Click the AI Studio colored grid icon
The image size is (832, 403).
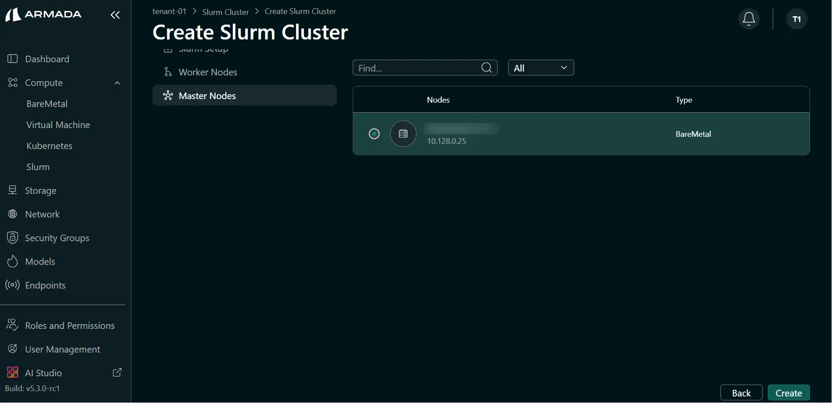[x=13, y=372]
